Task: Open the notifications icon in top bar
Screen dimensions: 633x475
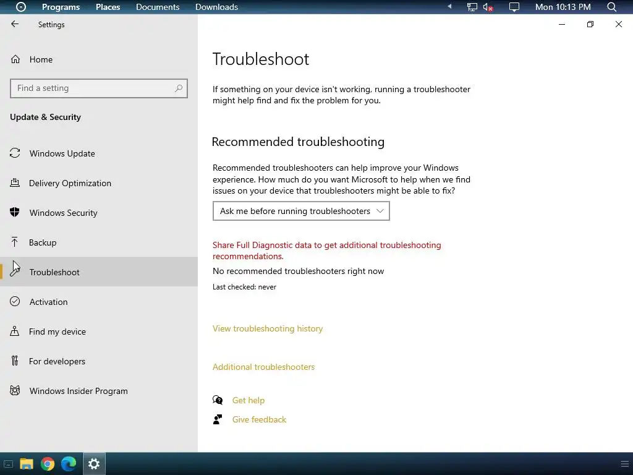Action: click(x=514, y=7)
